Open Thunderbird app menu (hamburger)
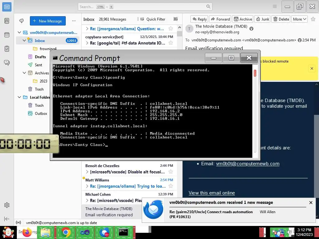The width and height of the screenshot is (319, 239). point(275,7)
